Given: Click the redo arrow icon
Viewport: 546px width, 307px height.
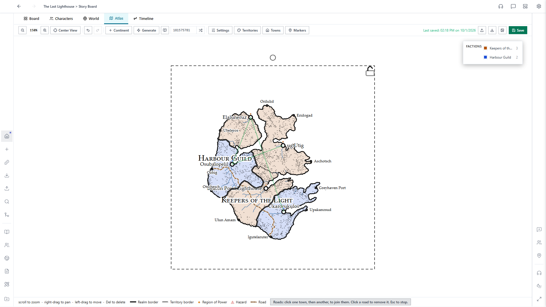Looking at the screenshot, I should click(x=98, y=30).
